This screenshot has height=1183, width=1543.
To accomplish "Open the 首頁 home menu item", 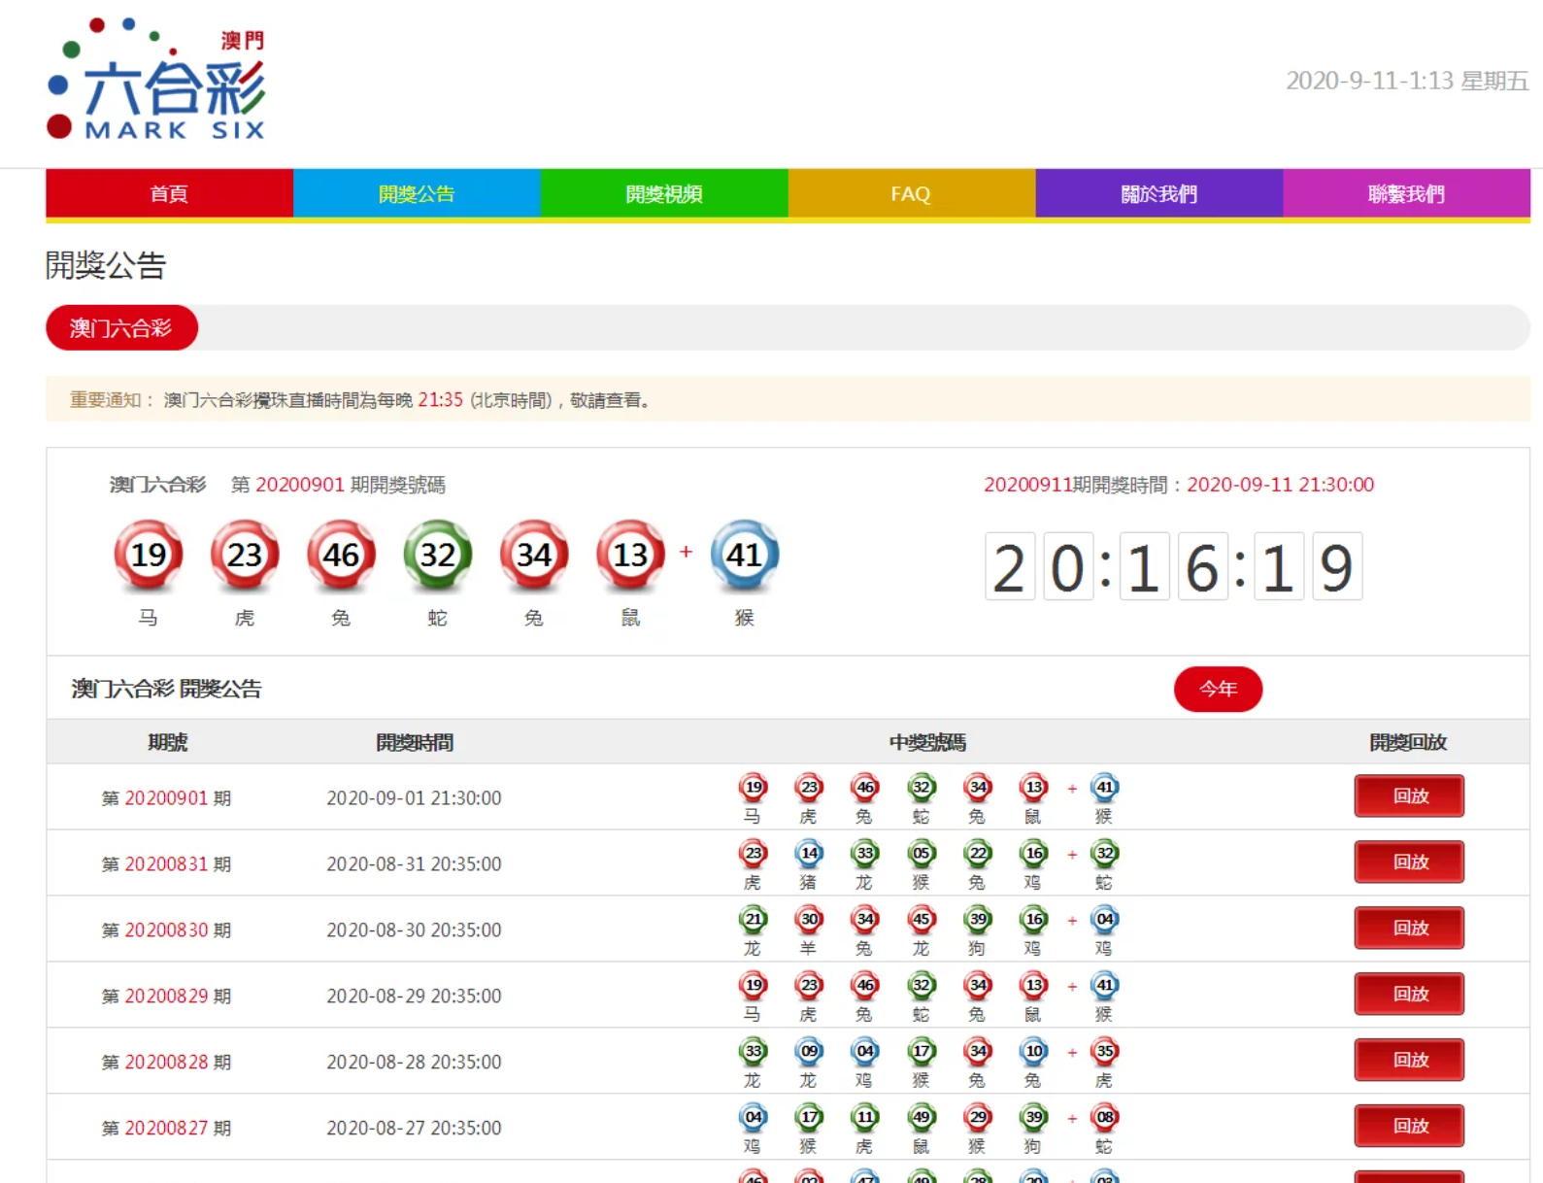I will point(169,193).
